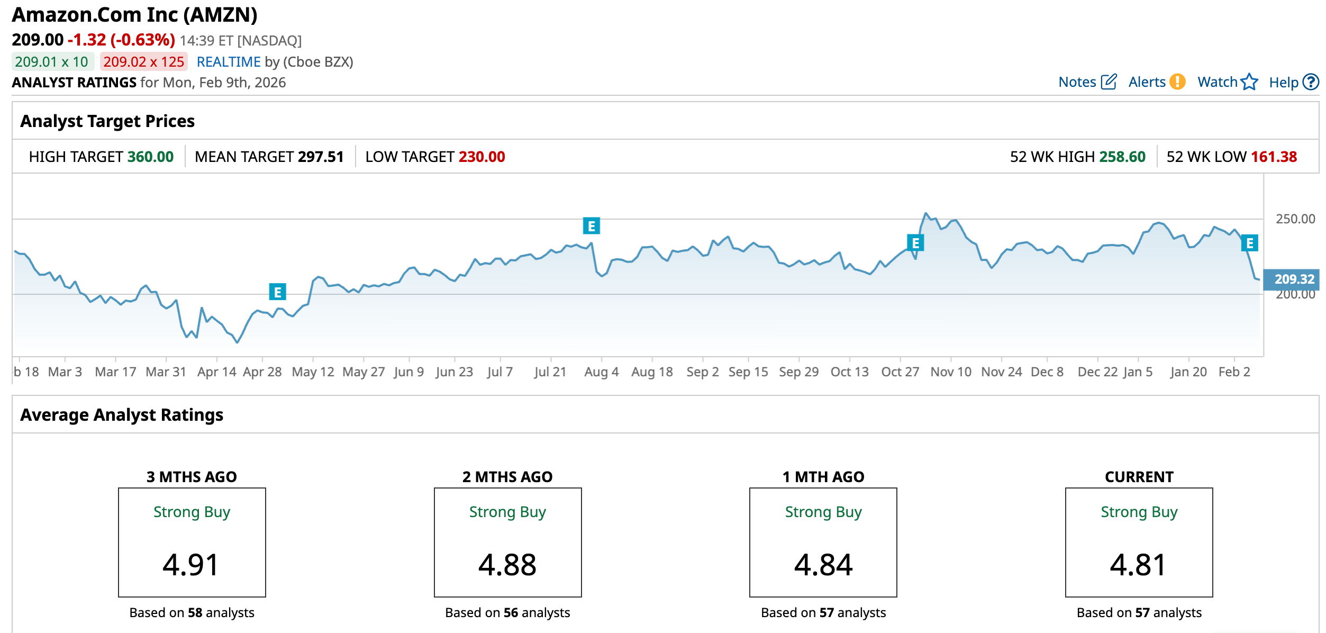Click the earnings E marker near Oct 27

(915, 243)
